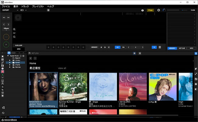The width and height of the screenshot is (198, 122).
Task: Jump to next track button
Action: click(8, 17)
